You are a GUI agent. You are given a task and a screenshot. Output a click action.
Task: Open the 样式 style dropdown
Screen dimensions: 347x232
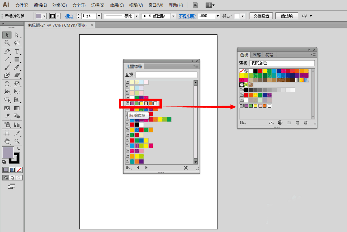242,16
